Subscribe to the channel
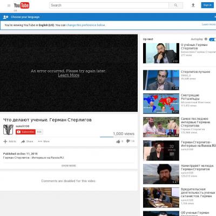The width and height of the screenshot is (216, 216). pos(25,132)
